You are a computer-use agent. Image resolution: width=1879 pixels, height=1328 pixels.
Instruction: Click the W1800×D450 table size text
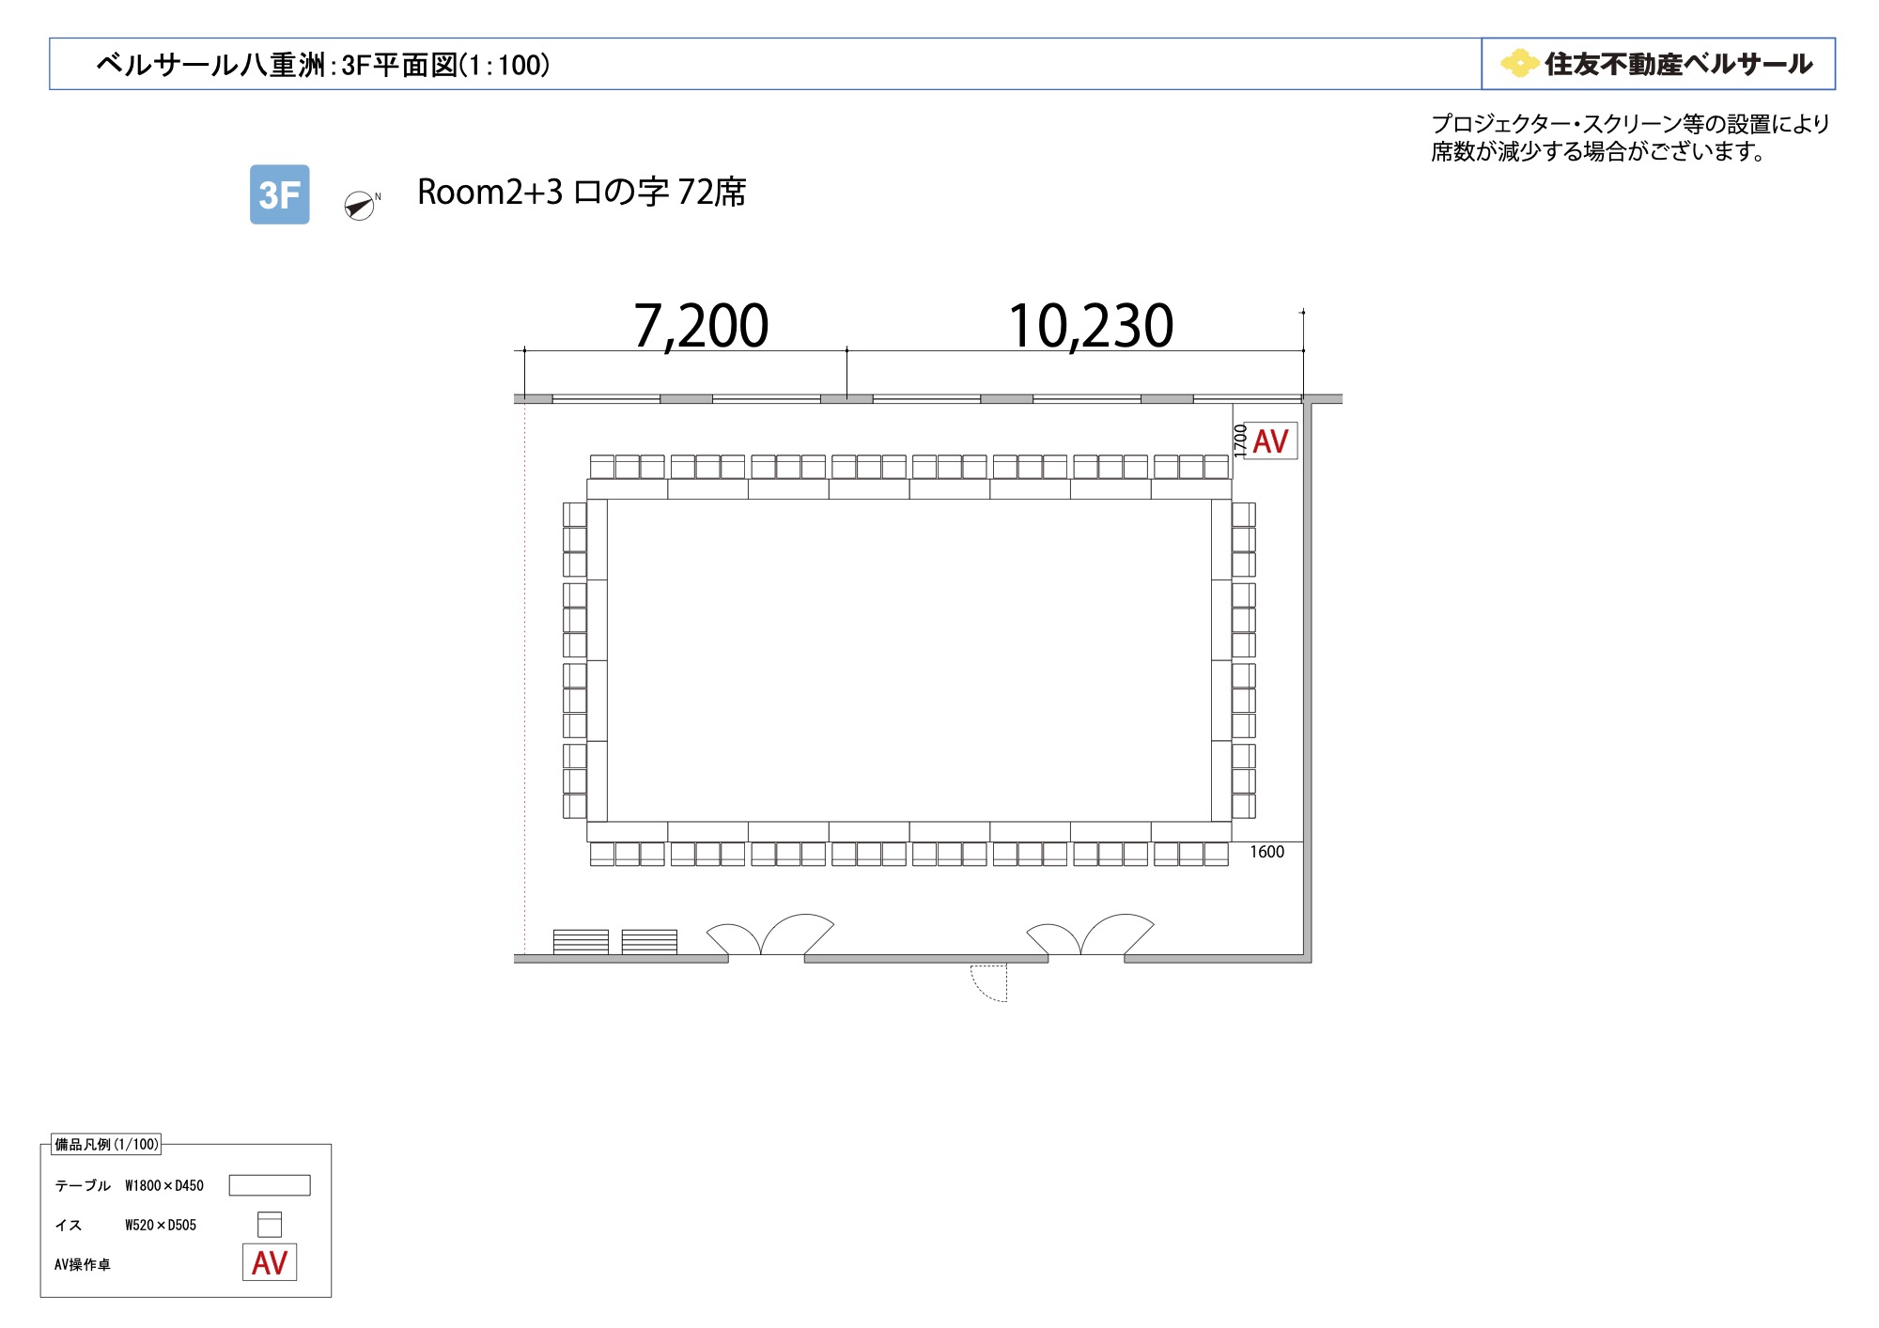tap(164, 1185)
